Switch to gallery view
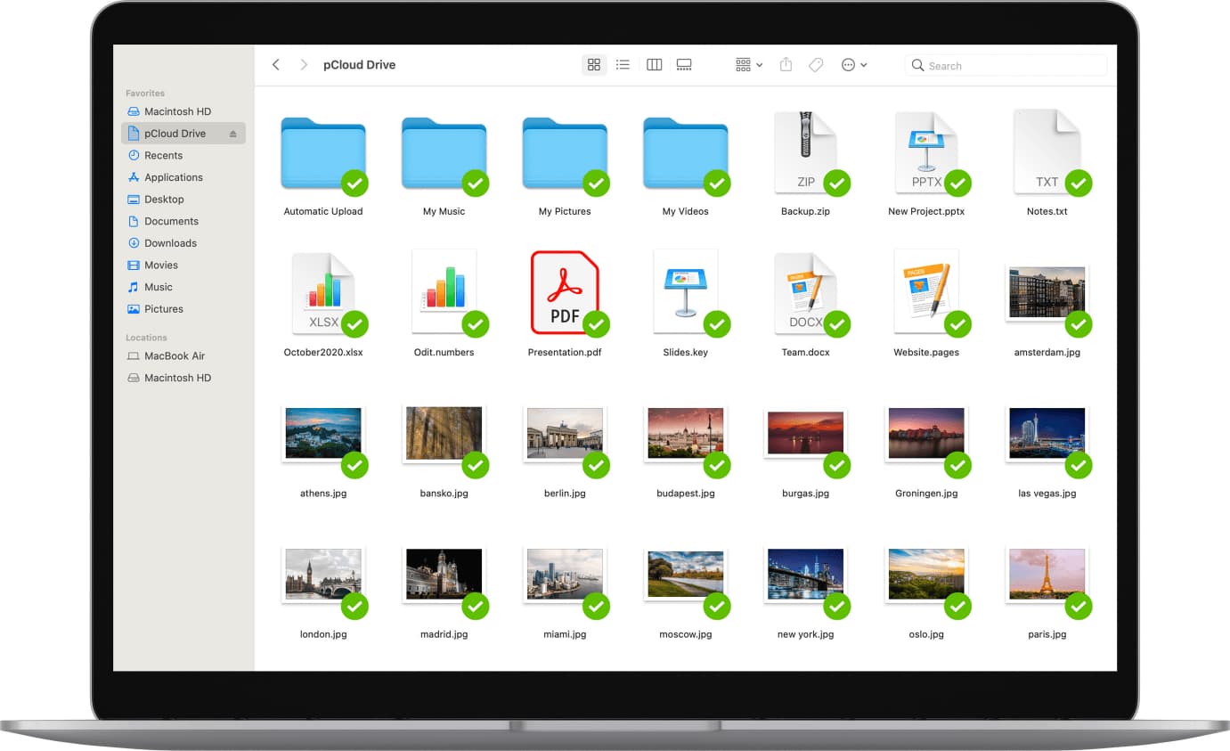1230x751 pixels. [x=684, y=64]
